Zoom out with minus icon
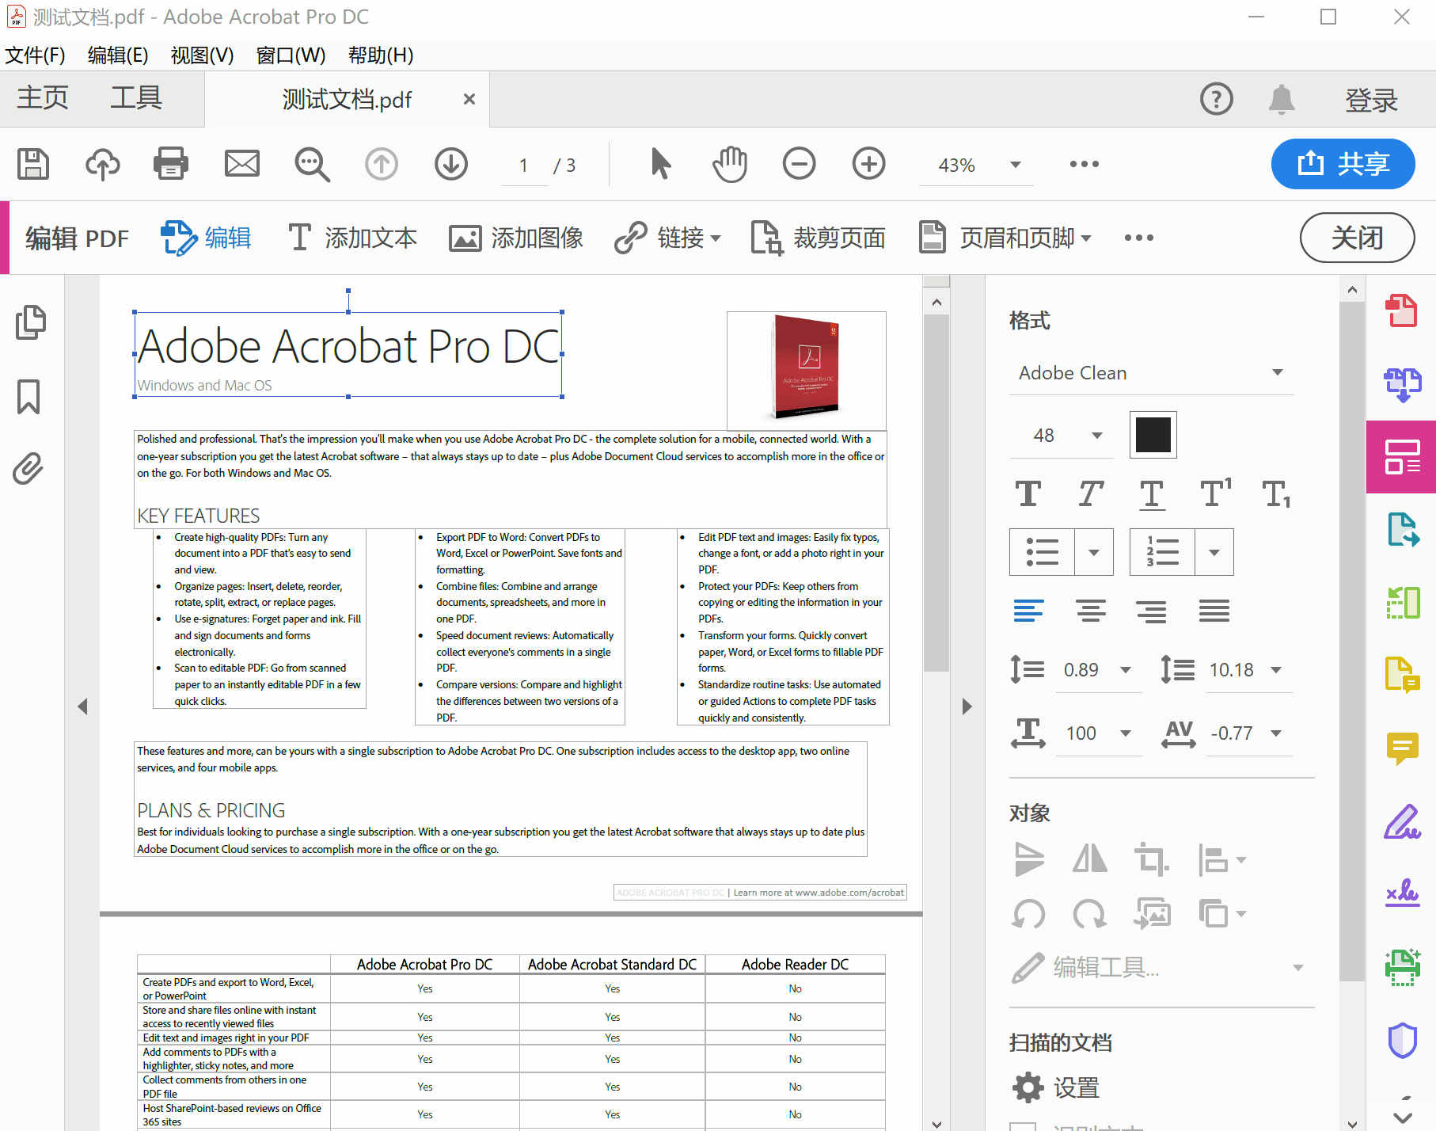 point(800,165)
